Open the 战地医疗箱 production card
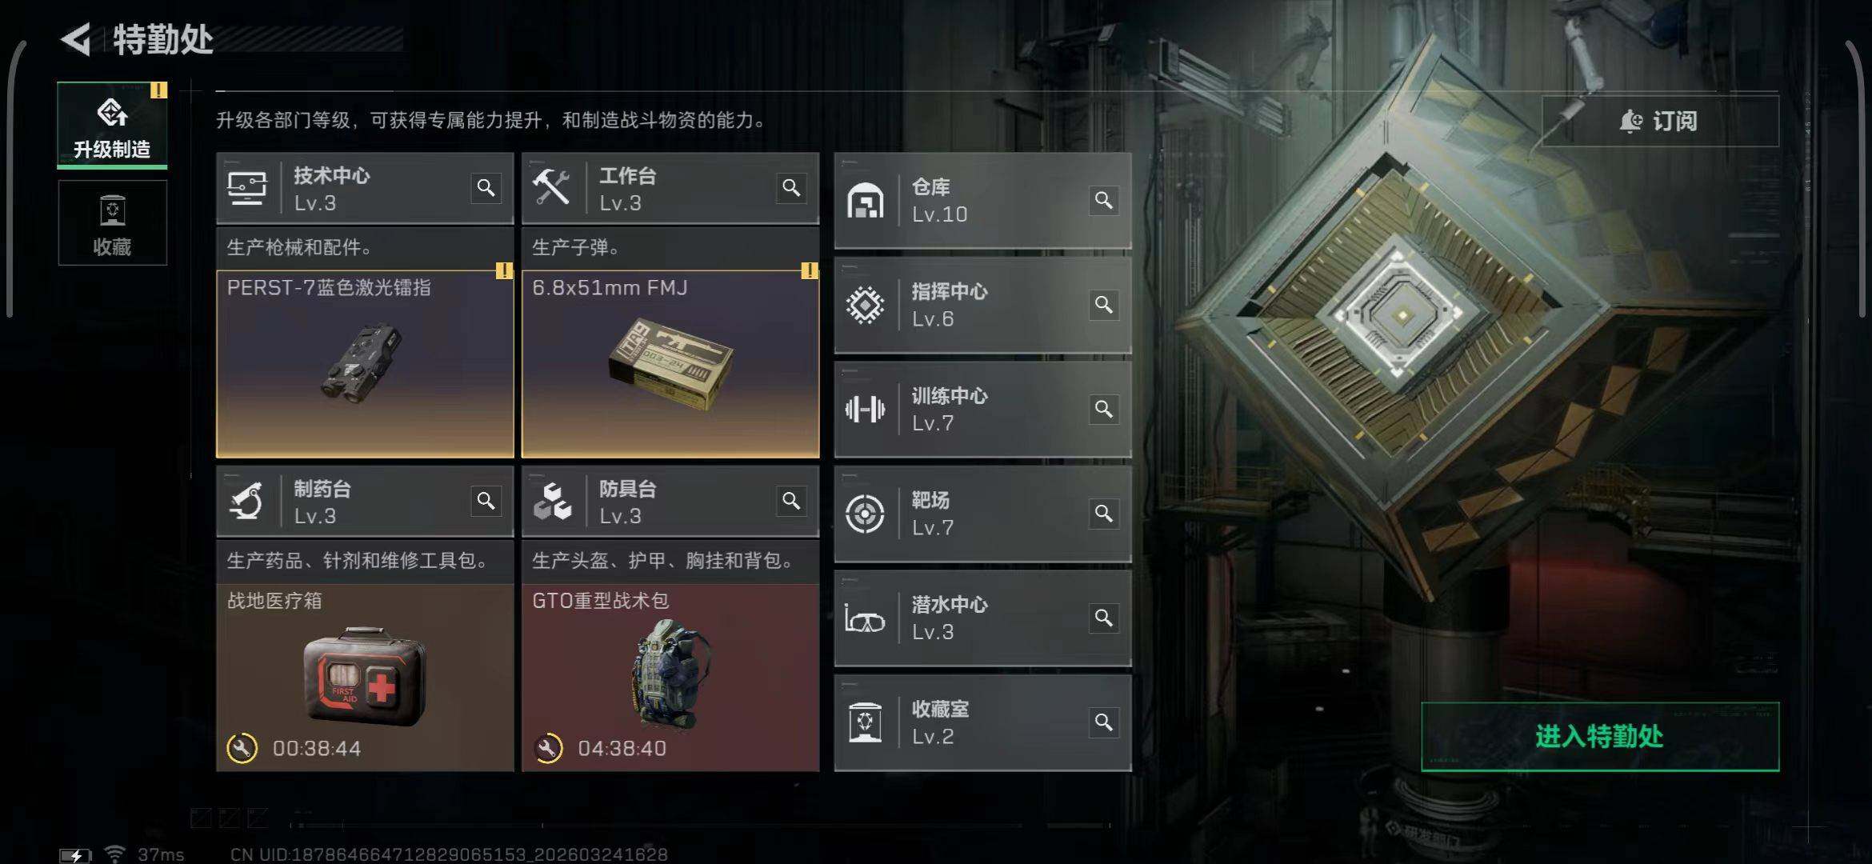The width and height of the screenshot is (1872, 864). pos(365,678)
